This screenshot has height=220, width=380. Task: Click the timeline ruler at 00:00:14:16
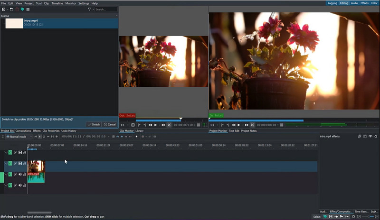80,145
